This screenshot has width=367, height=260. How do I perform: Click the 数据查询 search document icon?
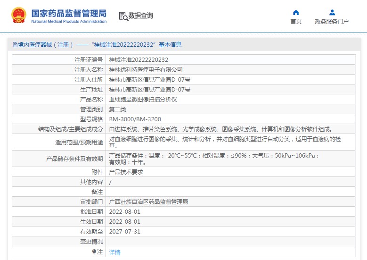pos(123,16)
